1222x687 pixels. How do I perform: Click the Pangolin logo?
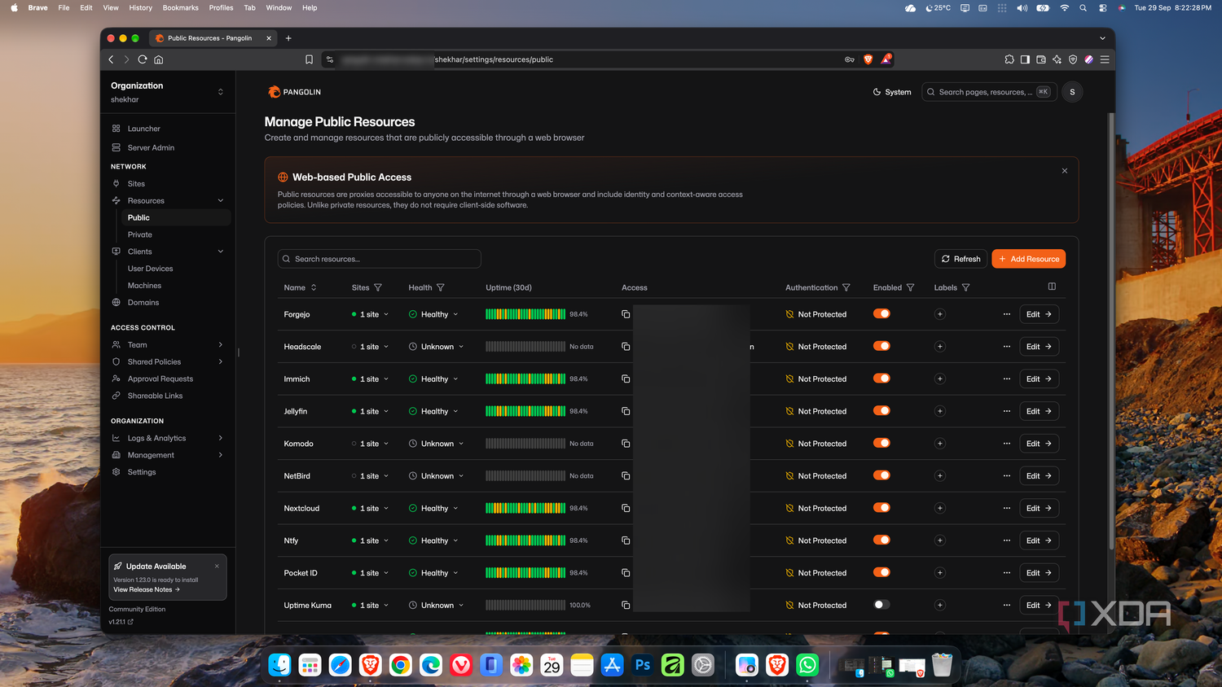point(294,92)
